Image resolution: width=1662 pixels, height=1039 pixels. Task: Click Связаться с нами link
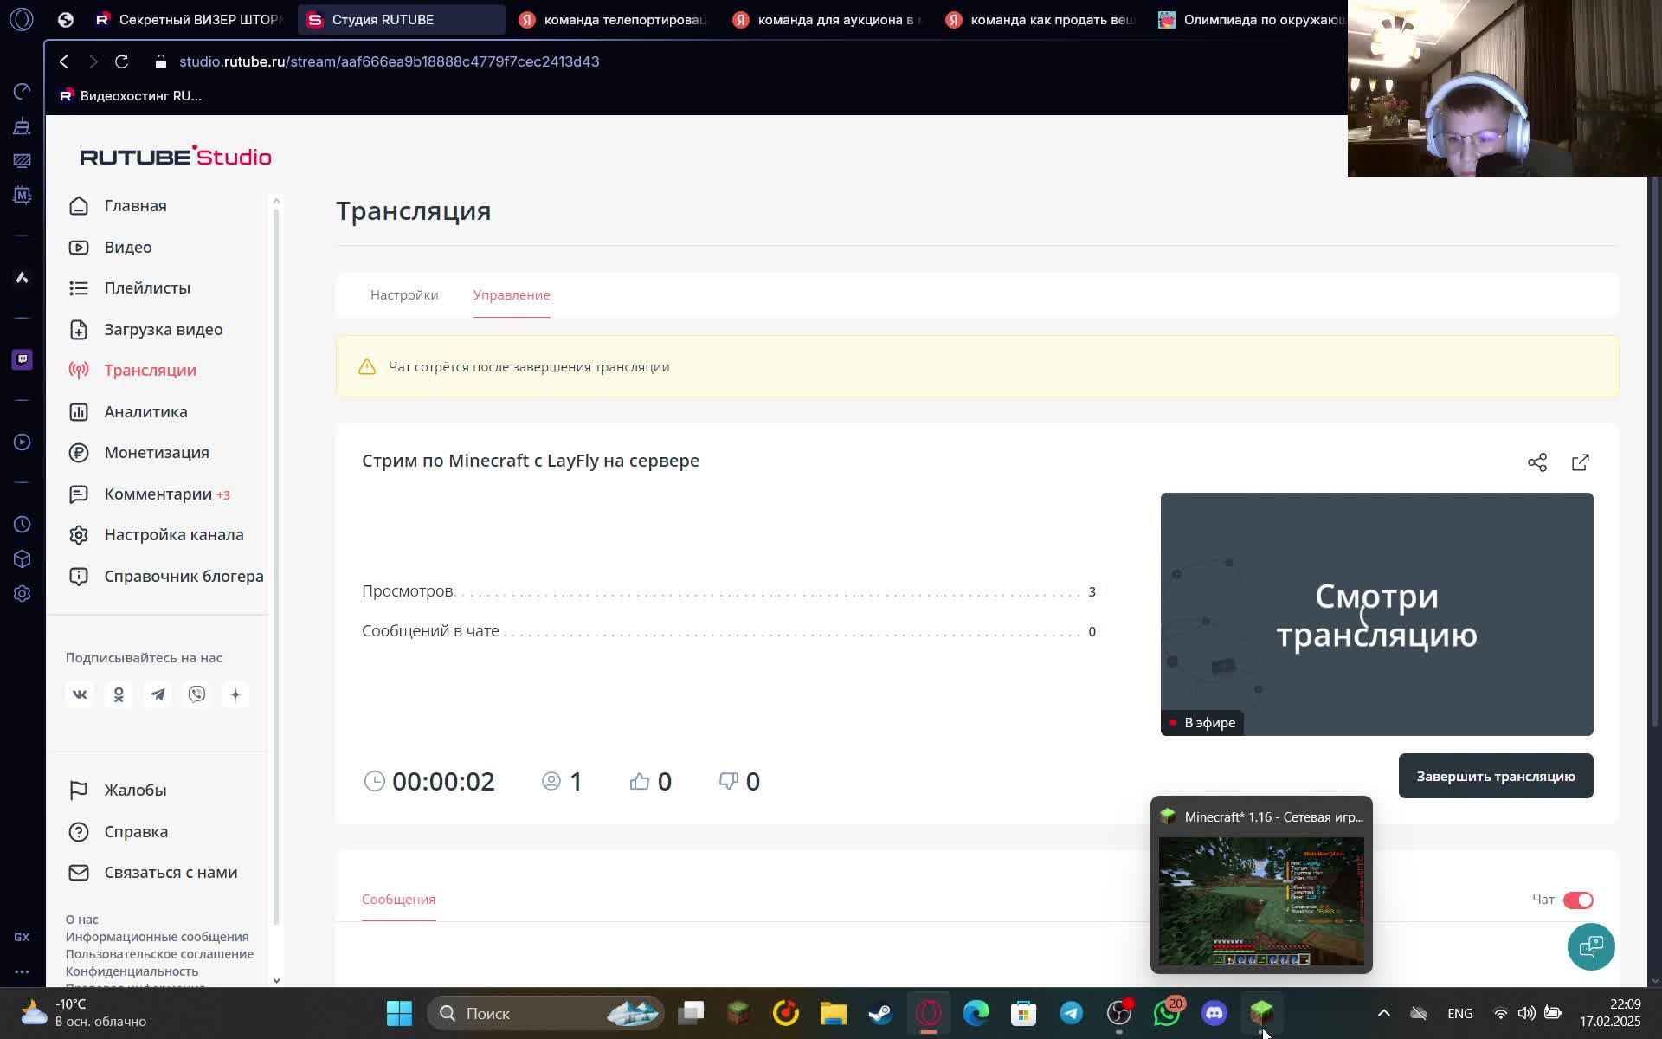(x=171, y=873)
